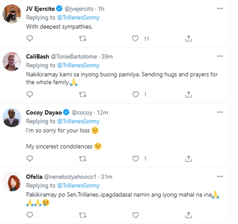Retweet CaliBash's condolence tweet
The image size is (238, 224).
coord(83,94)
